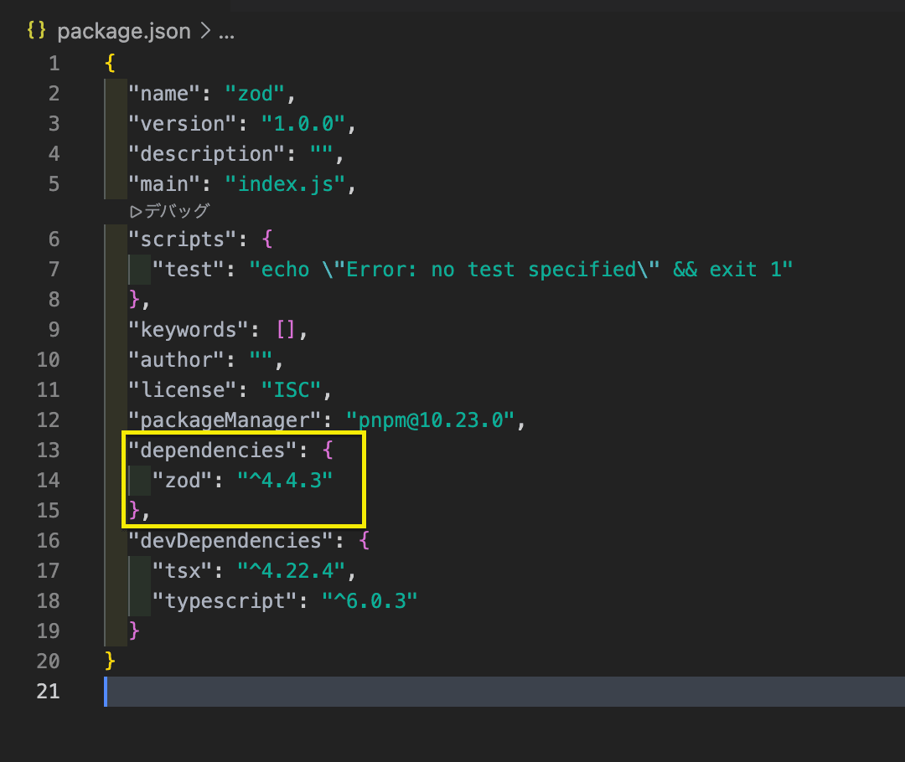Click the "1.0.0" version value
The image size is (905, 762).
coord(303,123)
